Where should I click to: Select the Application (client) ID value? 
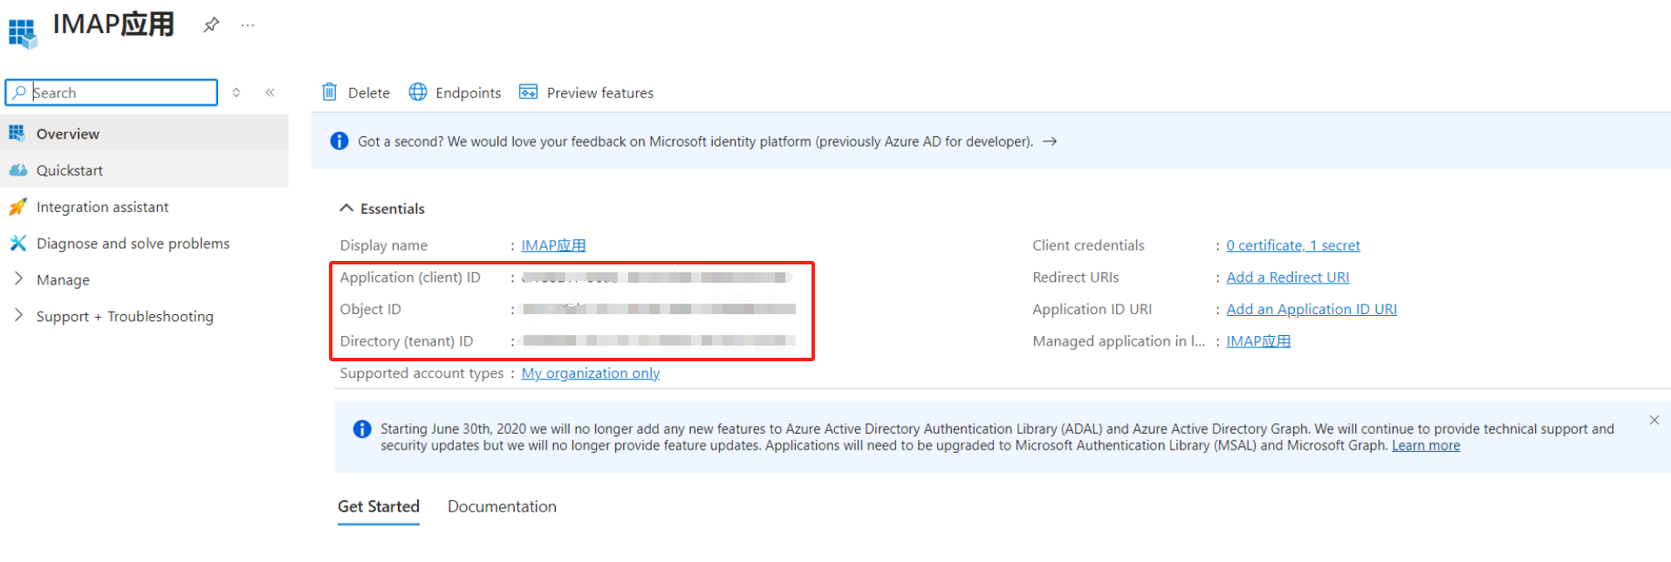(657, 278)
